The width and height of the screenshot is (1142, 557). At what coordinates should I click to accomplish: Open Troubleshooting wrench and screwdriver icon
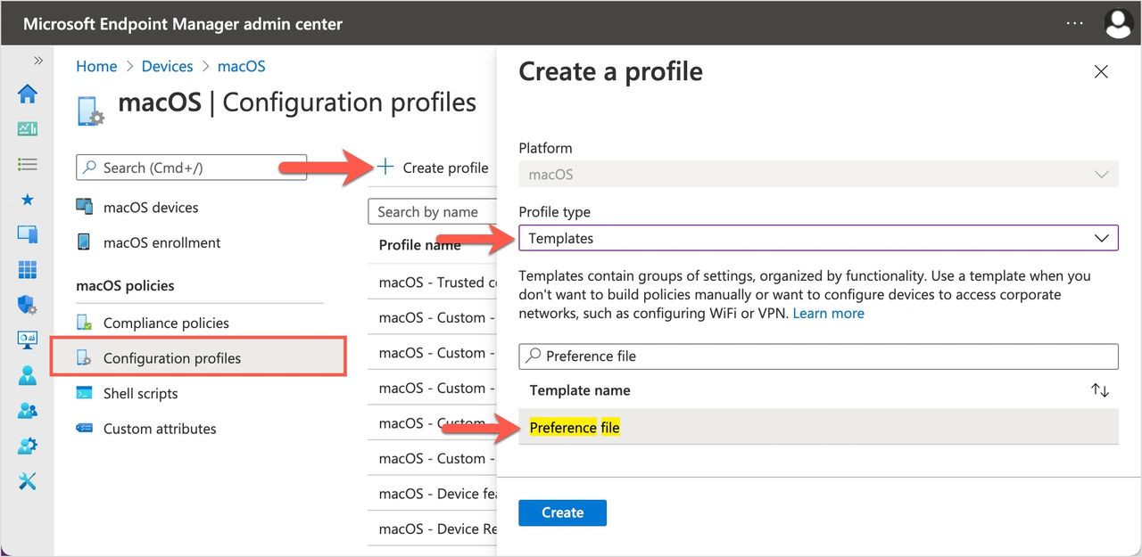(x=28, y=481)
